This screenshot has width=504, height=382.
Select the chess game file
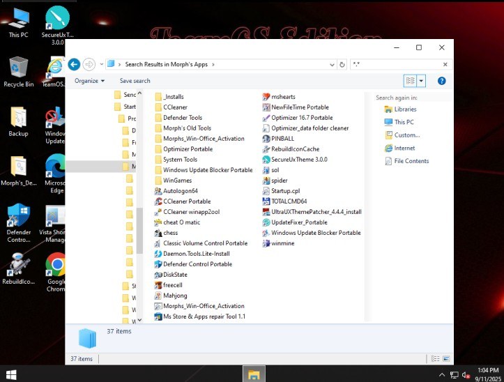(x=166, y=233)
